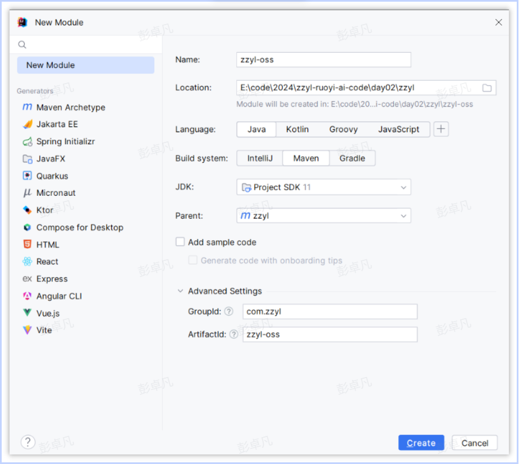Click the Vite generator icon

tap(27, 330)
